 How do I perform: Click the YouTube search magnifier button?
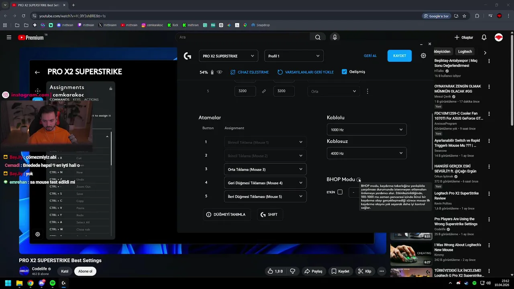[318, 37]
